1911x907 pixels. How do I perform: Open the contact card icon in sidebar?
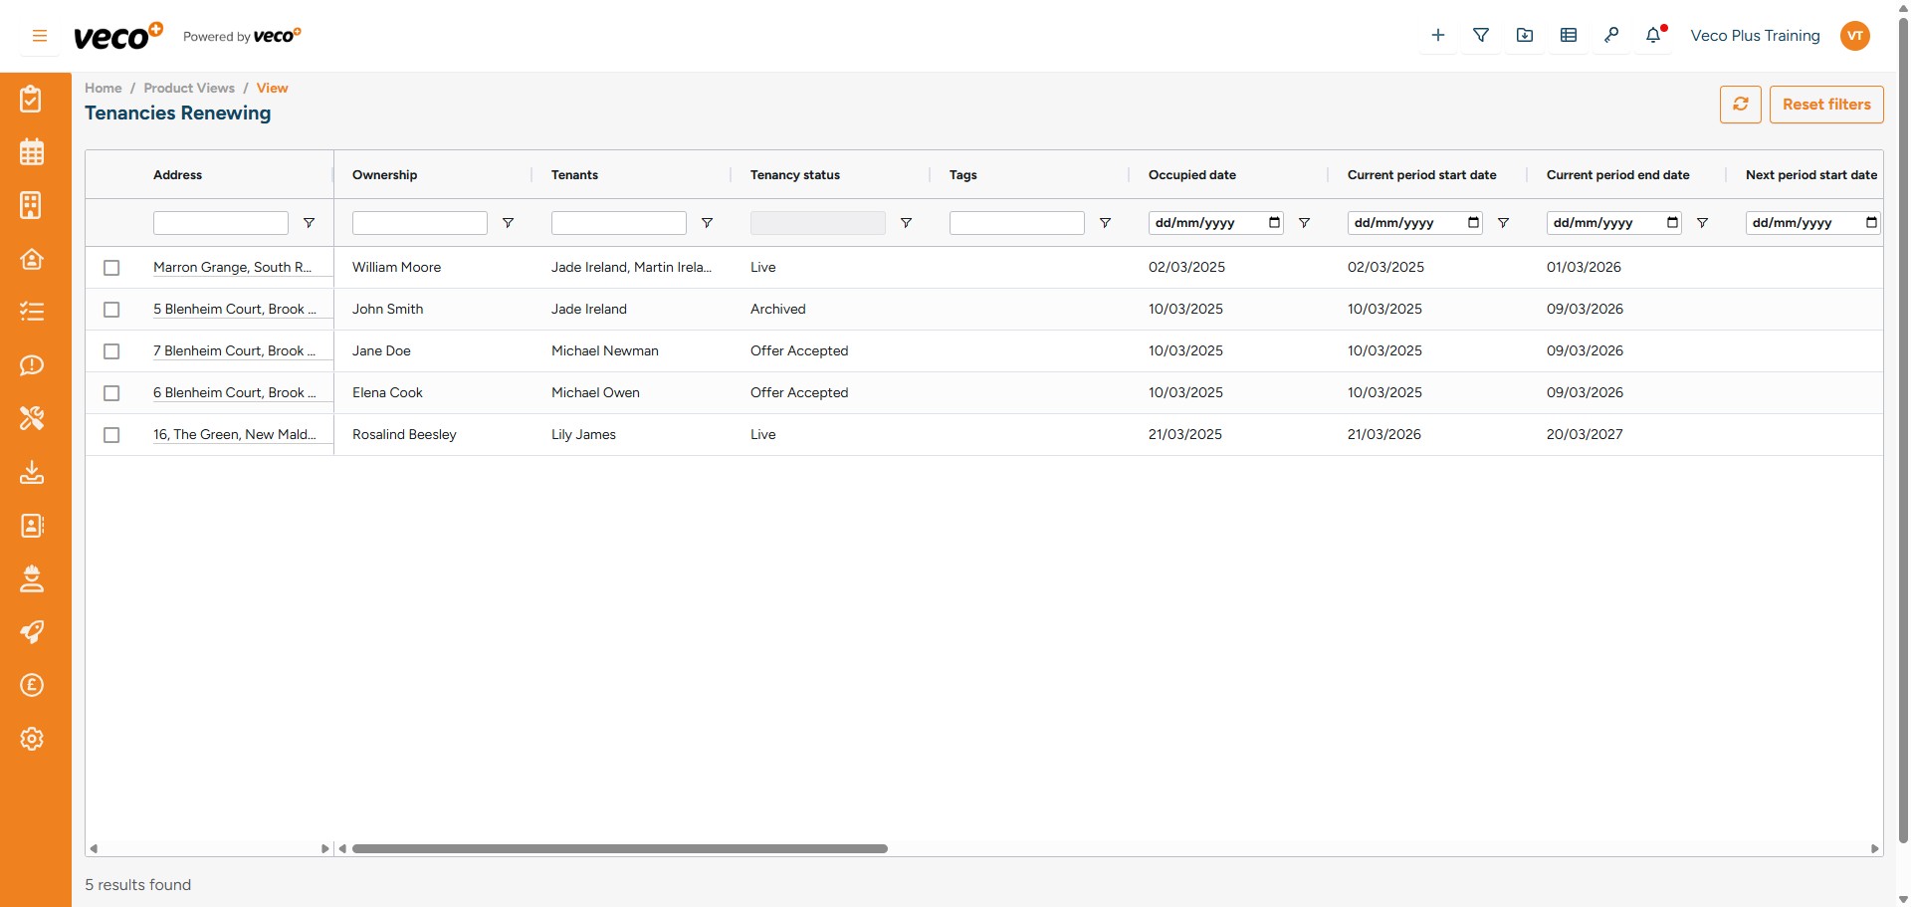point(32,526)
